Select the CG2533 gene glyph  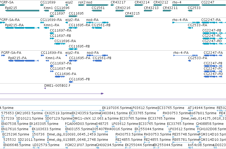tap(190, 11)
